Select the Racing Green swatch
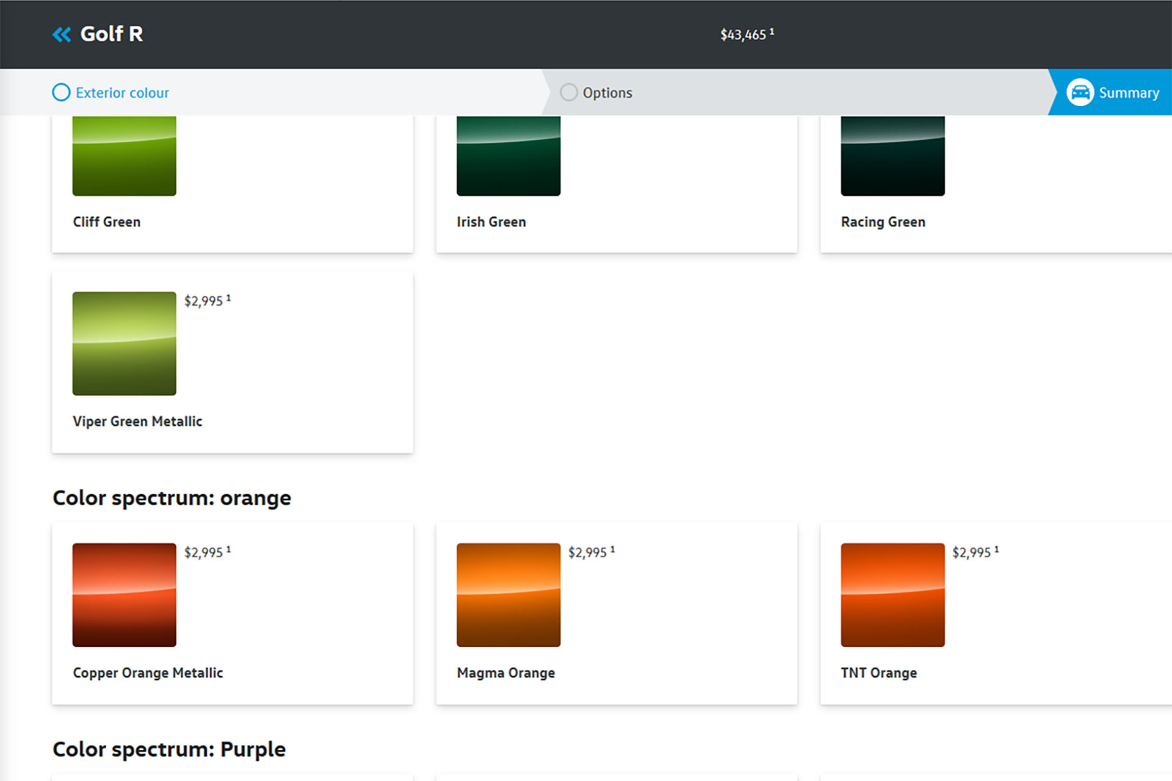This screenshot has width=1172, height=781. [x=892, y=156]
